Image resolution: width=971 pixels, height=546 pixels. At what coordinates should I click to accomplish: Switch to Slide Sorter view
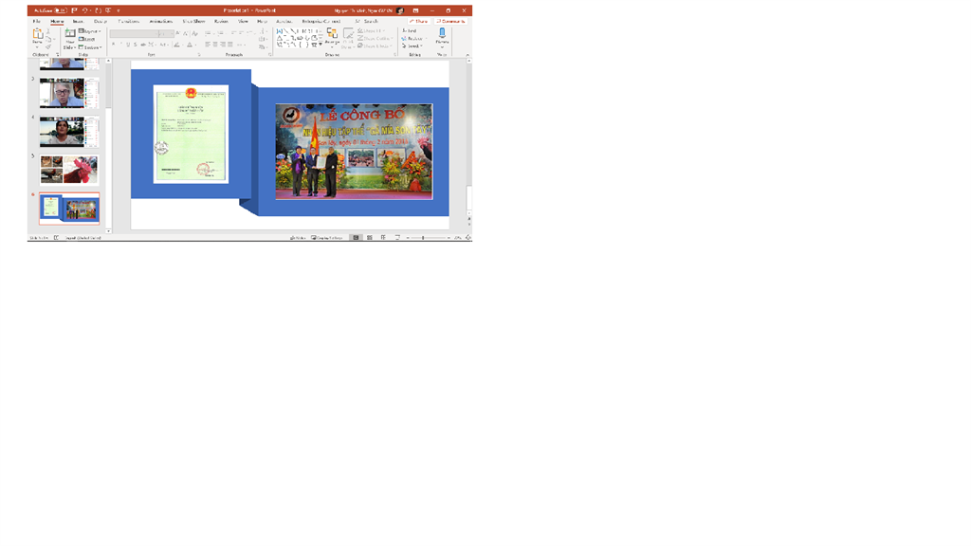[370, 238]
